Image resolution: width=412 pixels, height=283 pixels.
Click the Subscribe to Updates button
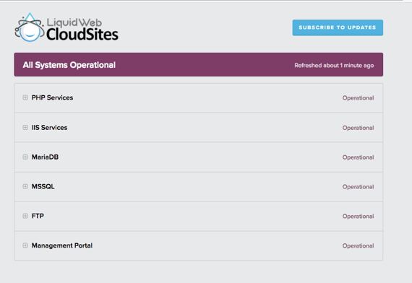(338, 27)
